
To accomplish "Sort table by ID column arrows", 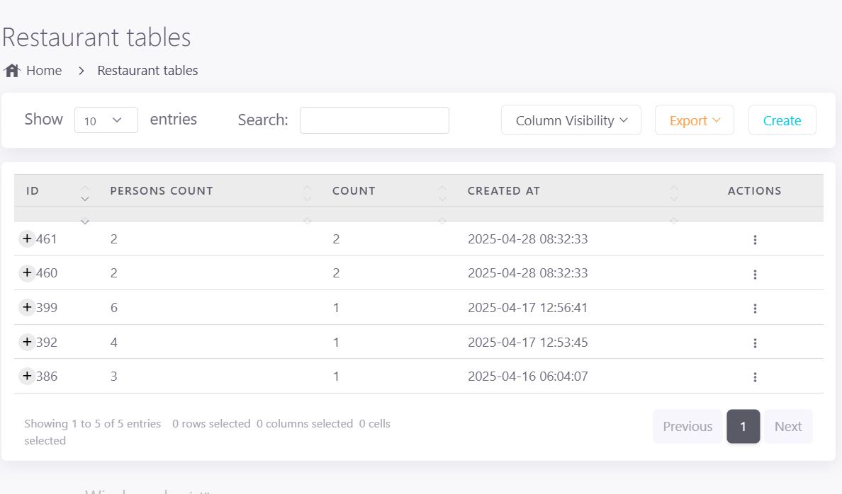I will coord(85,194).
